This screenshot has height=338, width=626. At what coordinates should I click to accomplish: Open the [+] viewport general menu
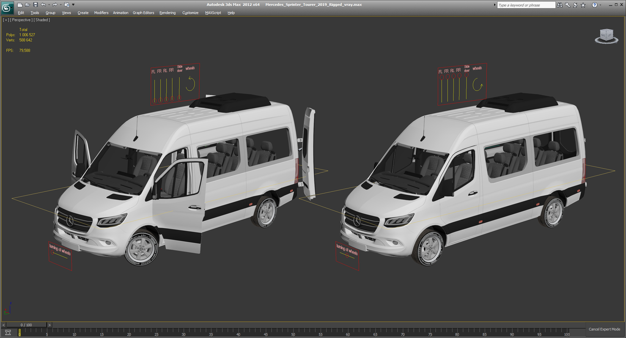[x=5, y=20]
